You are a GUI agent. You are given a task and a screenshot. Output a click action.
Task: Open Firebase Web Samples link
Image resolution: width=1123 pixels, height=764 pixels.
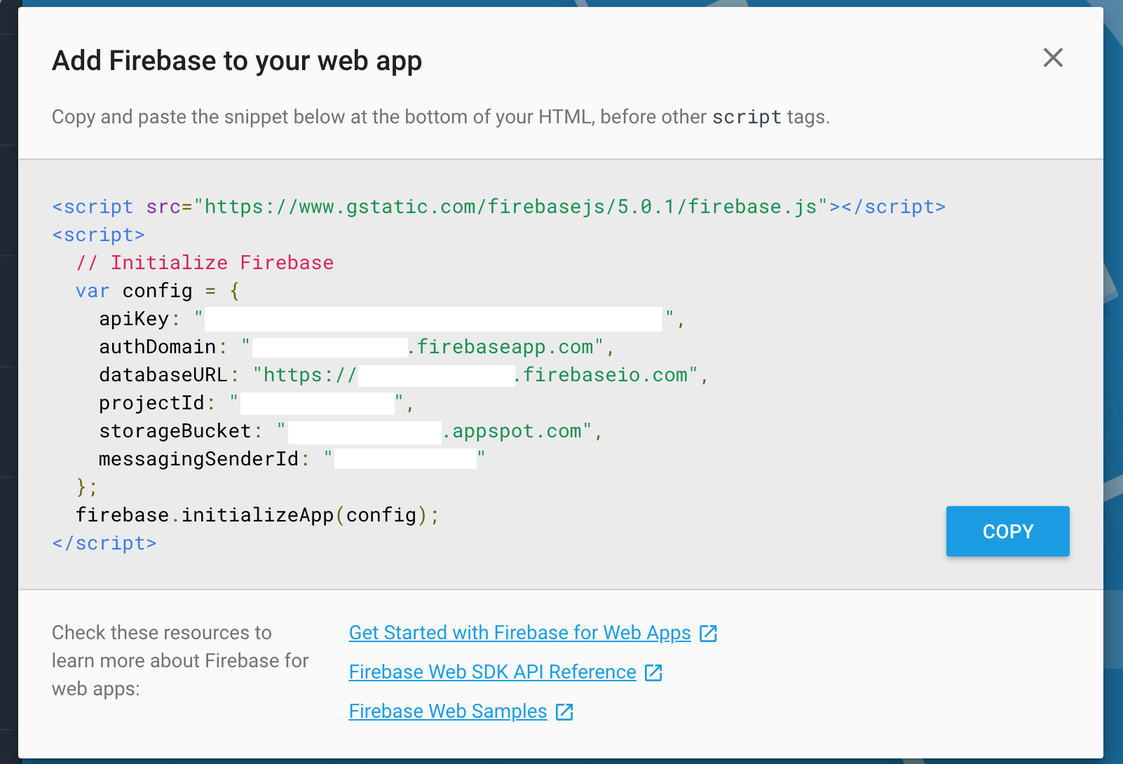point(448,711)
